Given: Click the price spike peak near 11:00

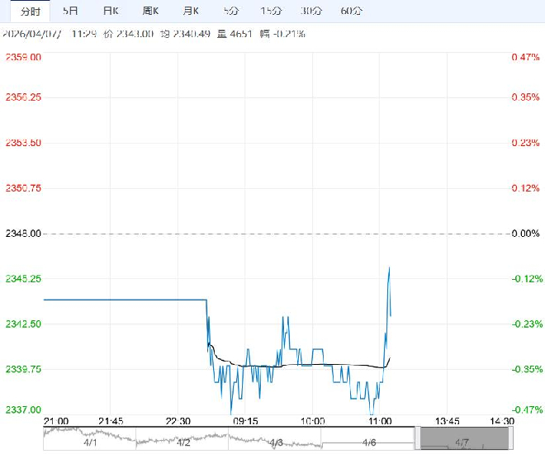Looking at the screenshot, I should (389, 268).
